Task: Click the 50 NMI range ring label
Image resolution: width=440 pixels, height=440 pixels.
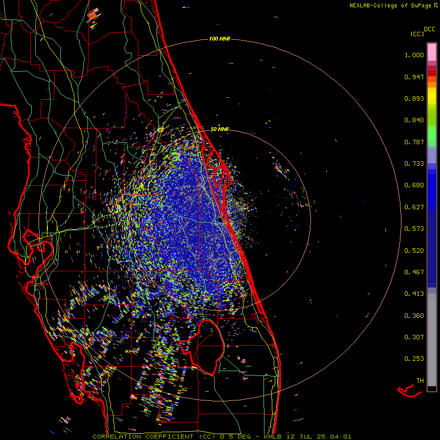Action: click(220, 130)
